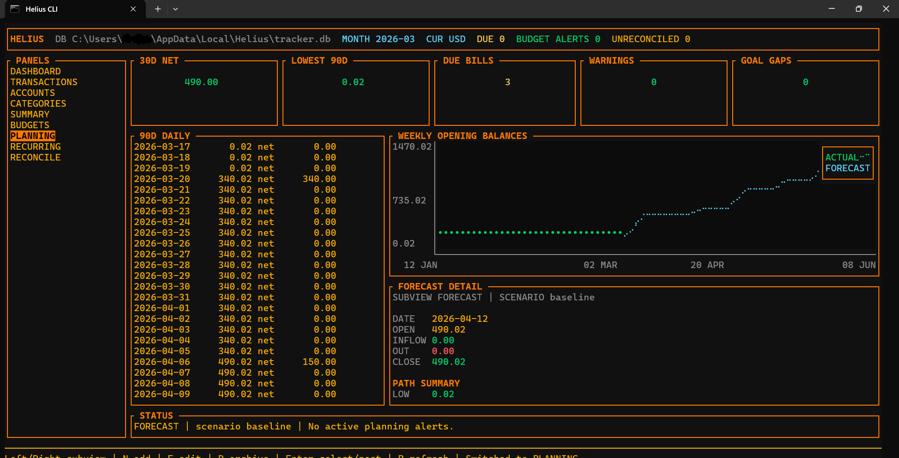Select ACCOUNTS in the panels list

click(x=32, y=93)
